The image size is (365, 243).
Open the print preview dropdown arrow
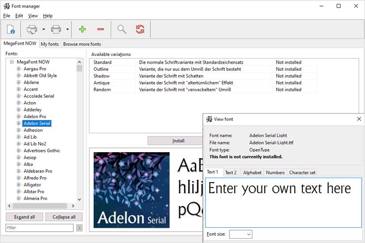(x=44, y=29)
